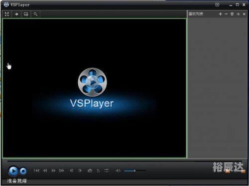Click the fullscreen icon in top toolbar
Screen dimensions: 249x186
click(x=7, y=14)
